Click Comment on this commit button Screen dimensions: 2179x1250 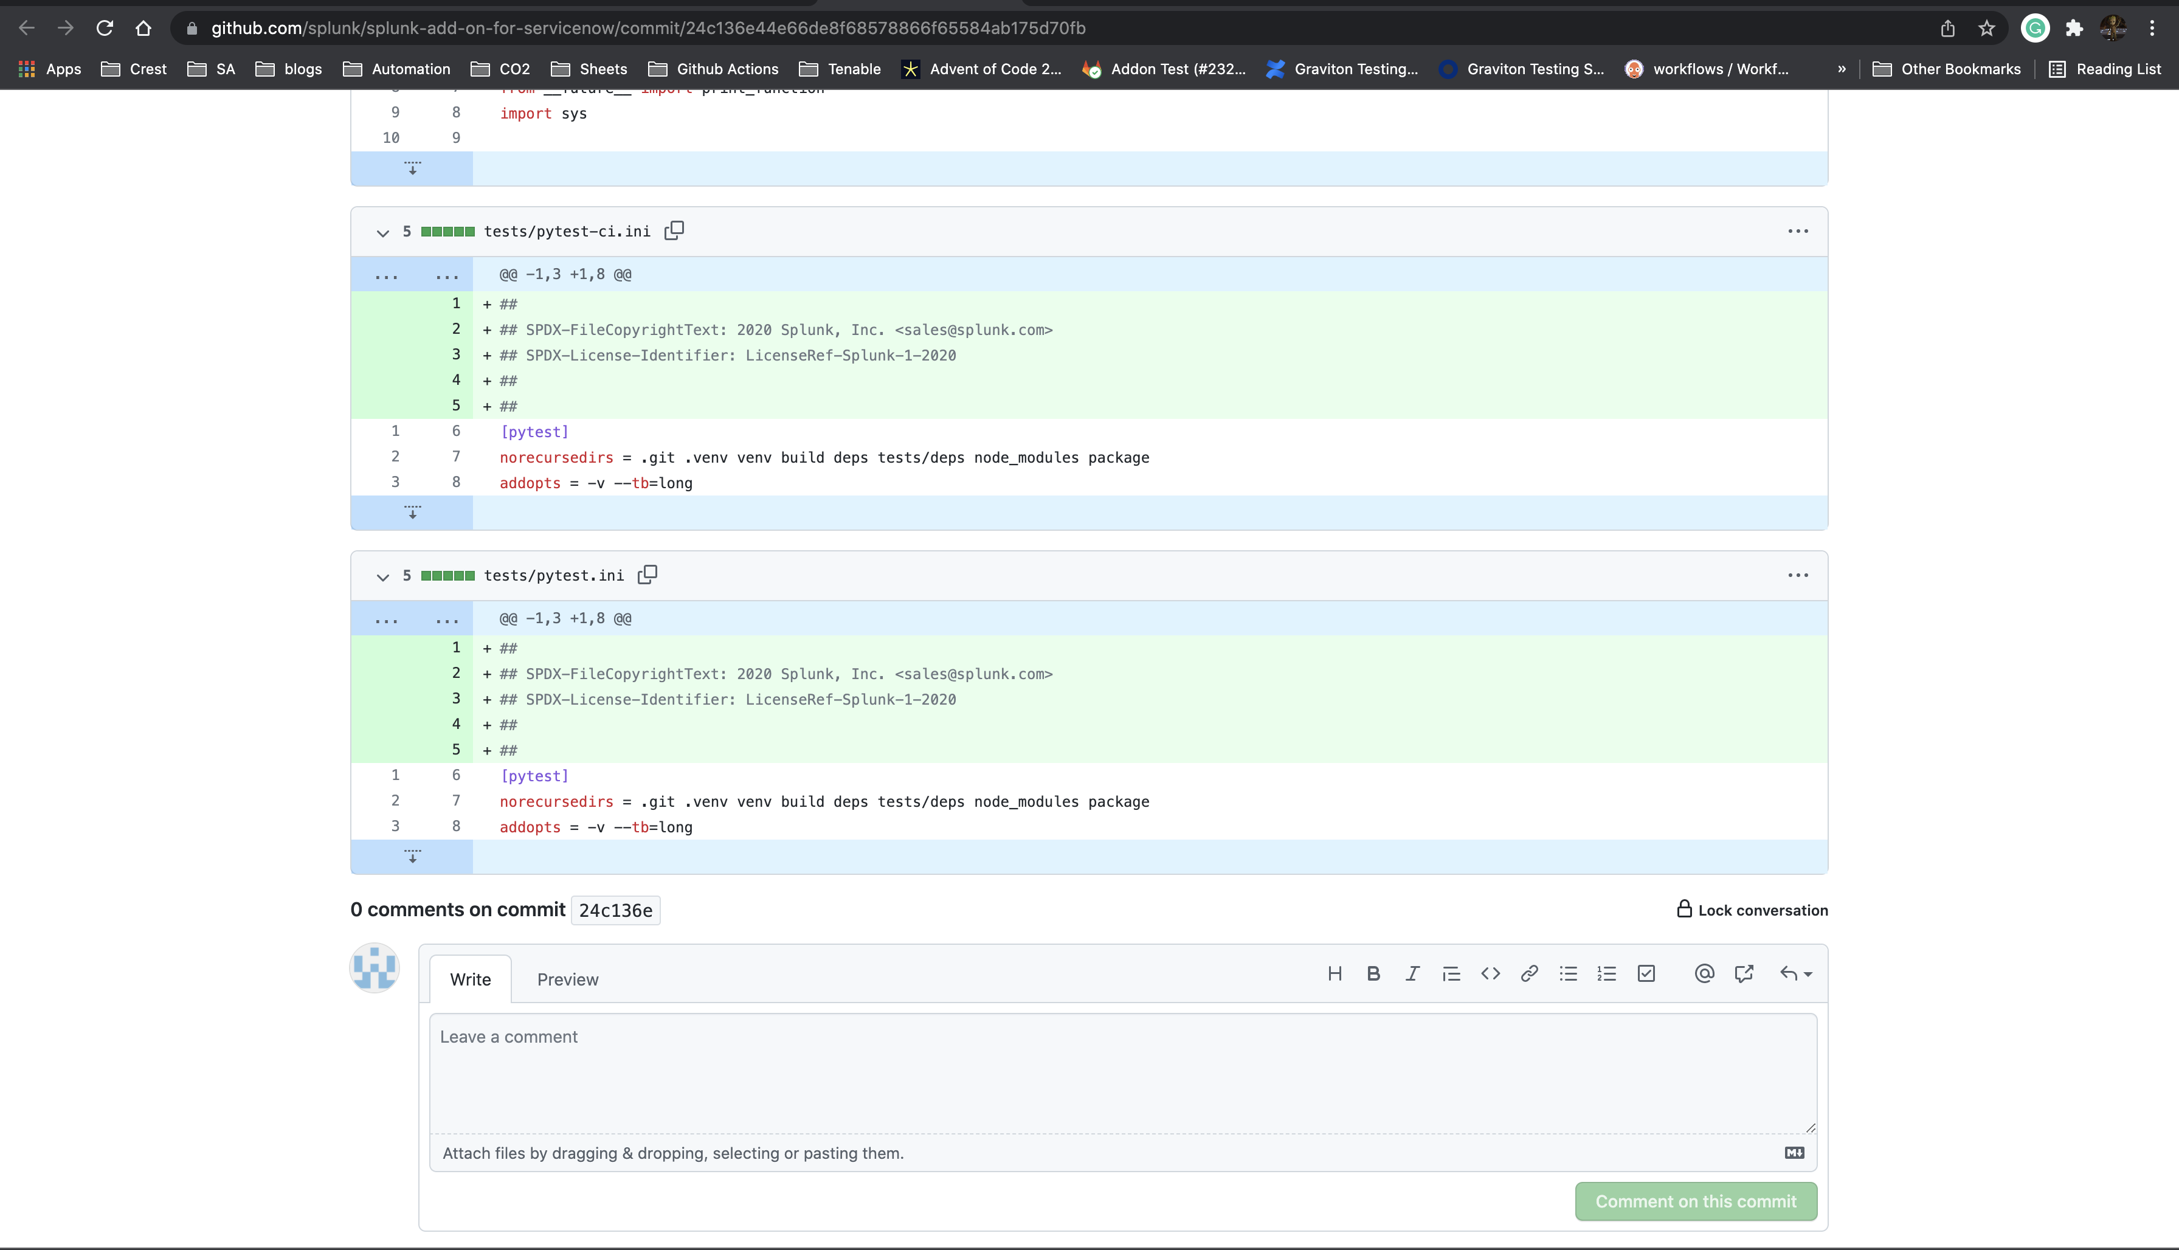coord(1696,1201)
